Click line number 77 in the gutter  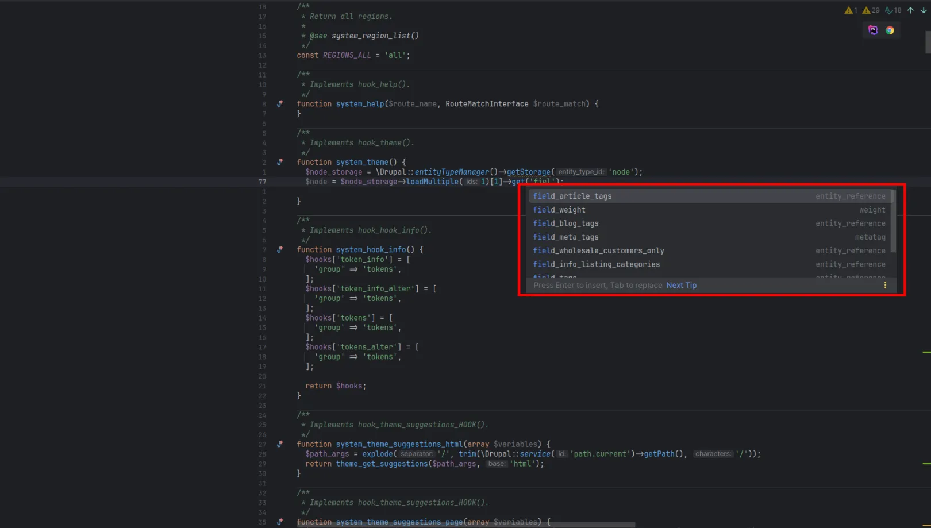(x=262, y=182)
